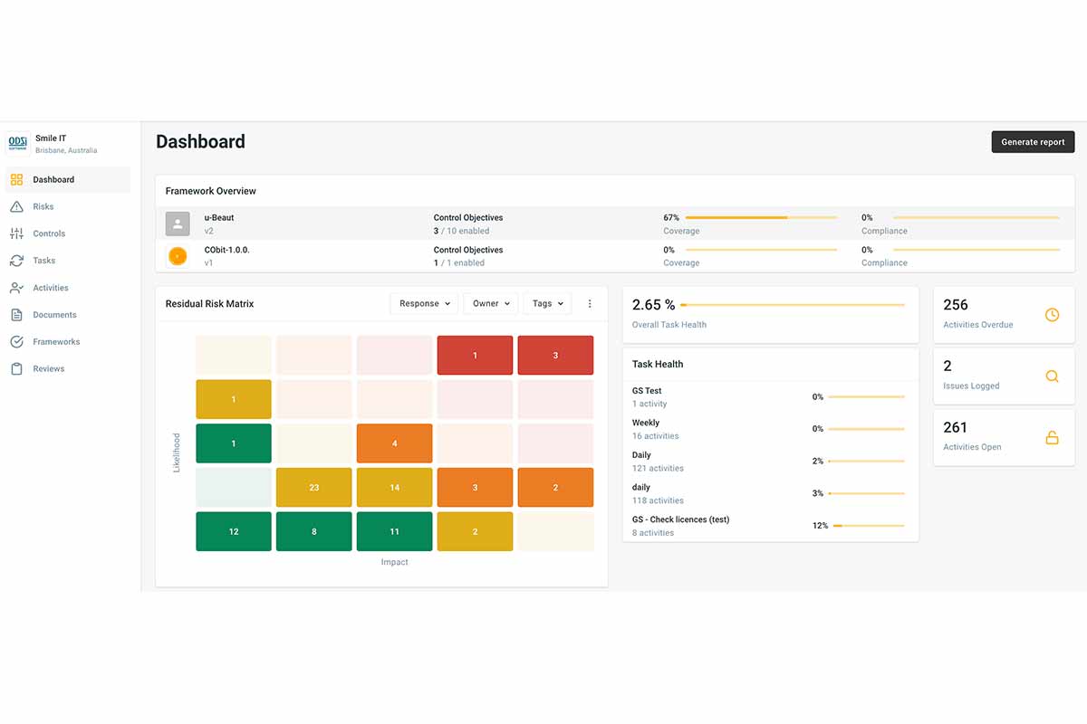Viewport: 1087px width, 724px height.
Task: Go to Dashboard in the sidebar
Action: (68, 179)
